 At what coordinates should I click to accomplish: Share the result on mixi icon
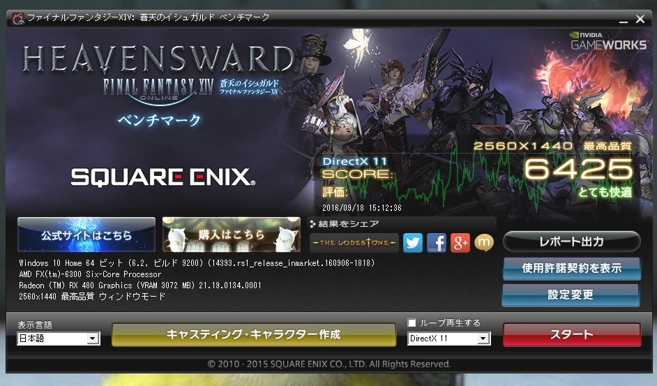[483, 242]
